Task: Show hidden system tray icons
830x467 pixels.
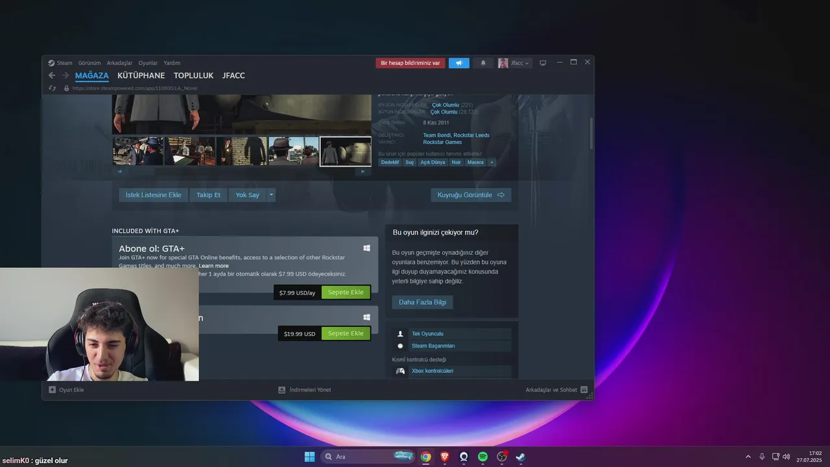Action: pos(748,457)
